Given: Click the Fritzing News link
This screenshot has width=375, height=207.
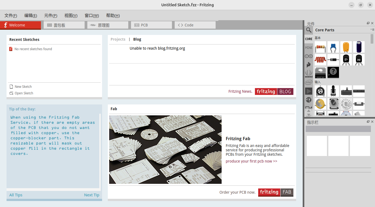Looking at the screenshot, I should pos(240,92).
